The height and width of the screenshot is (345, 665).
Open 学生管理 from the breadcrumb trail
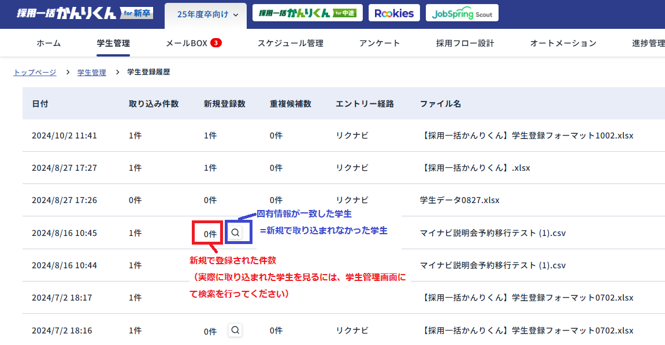[91, 72]
